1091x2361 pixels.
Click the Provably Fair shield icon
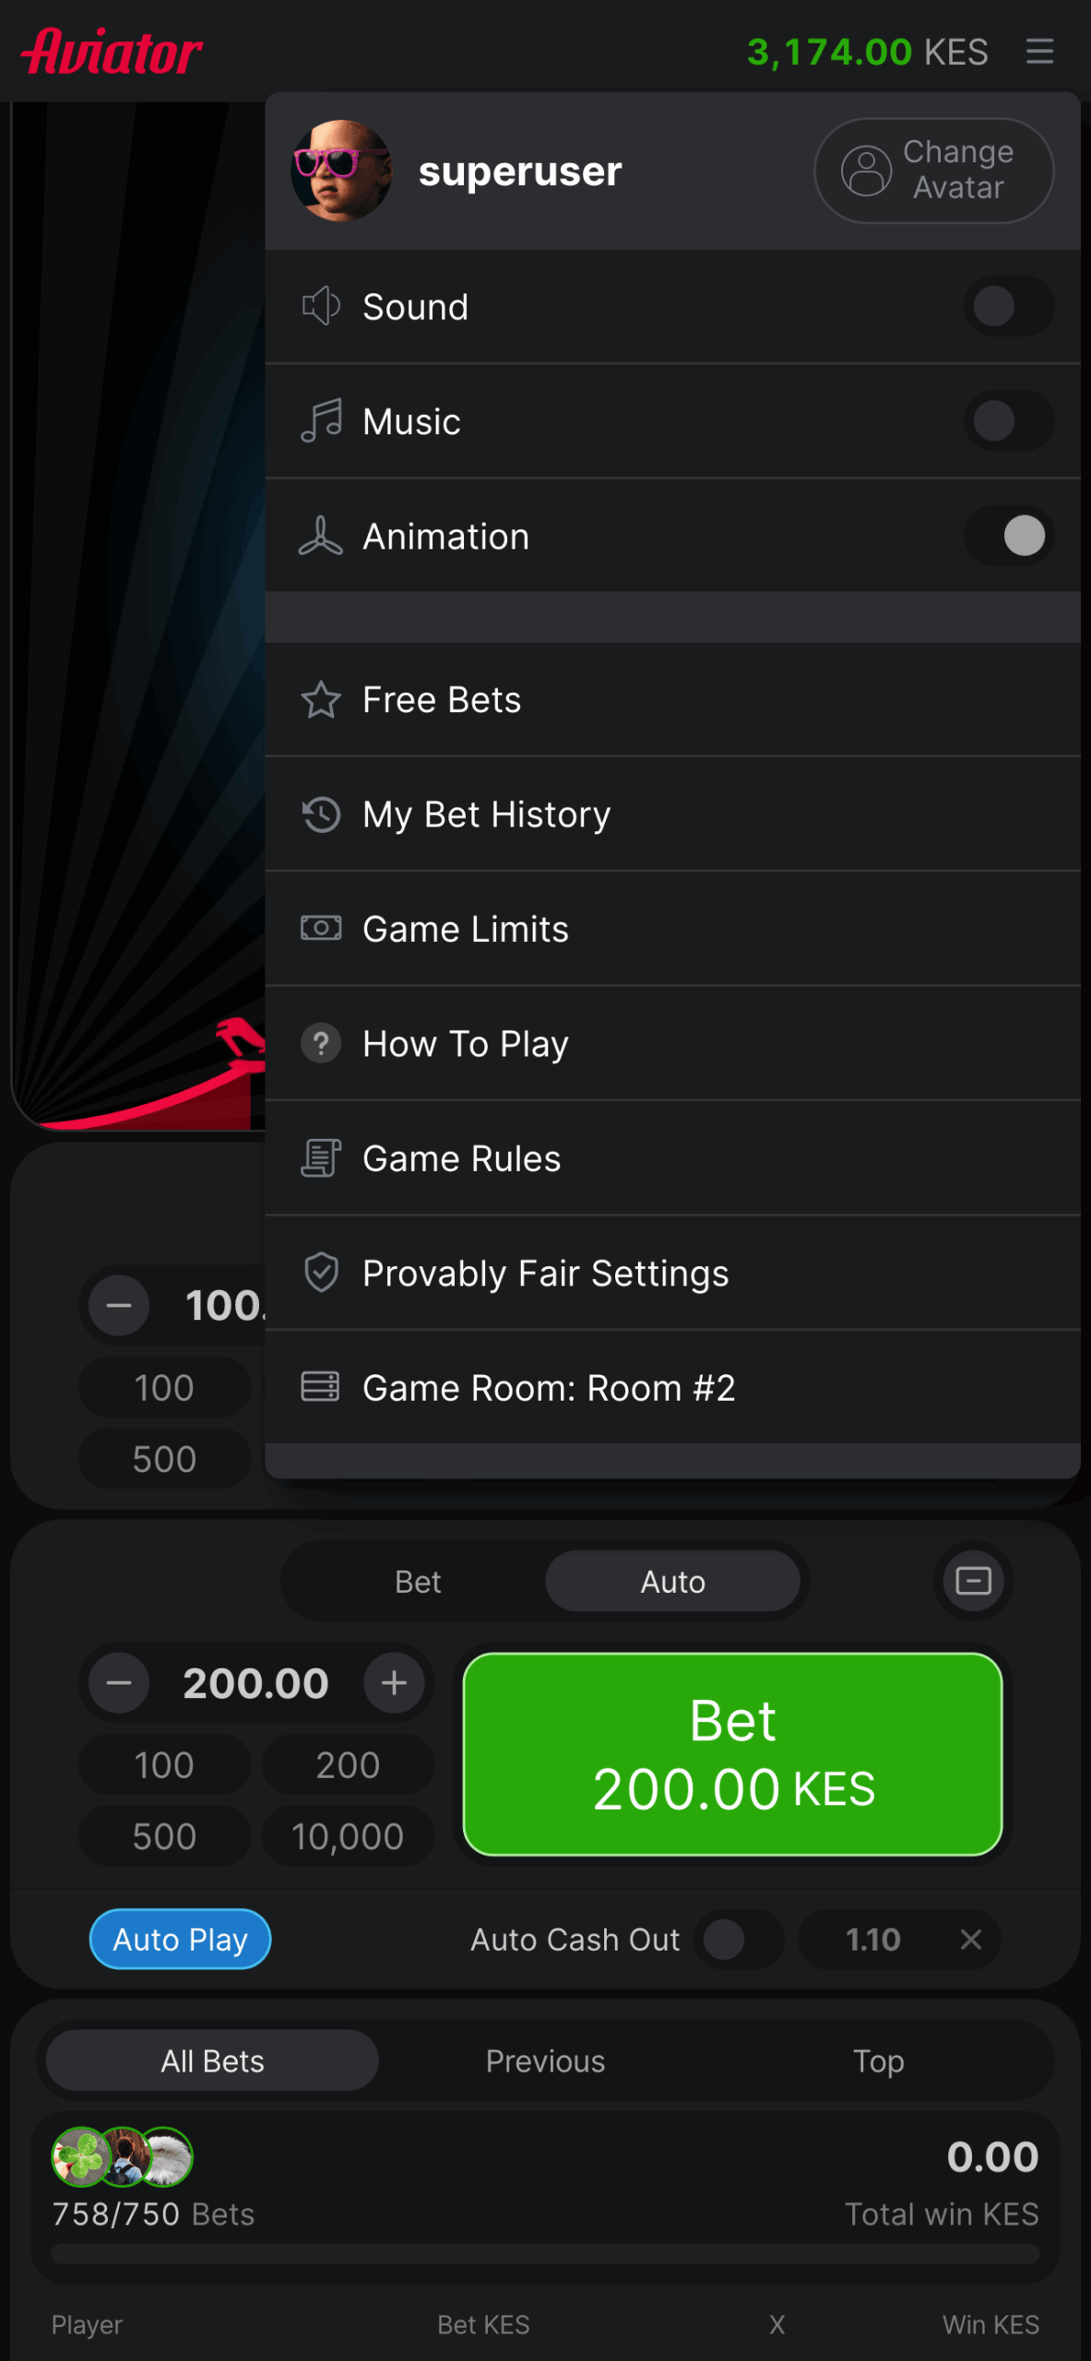[x=321, y=1273]
